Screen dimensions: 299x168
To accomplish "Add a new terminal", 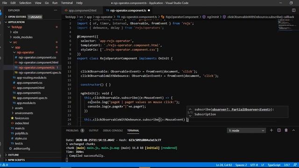I will 271,131.
